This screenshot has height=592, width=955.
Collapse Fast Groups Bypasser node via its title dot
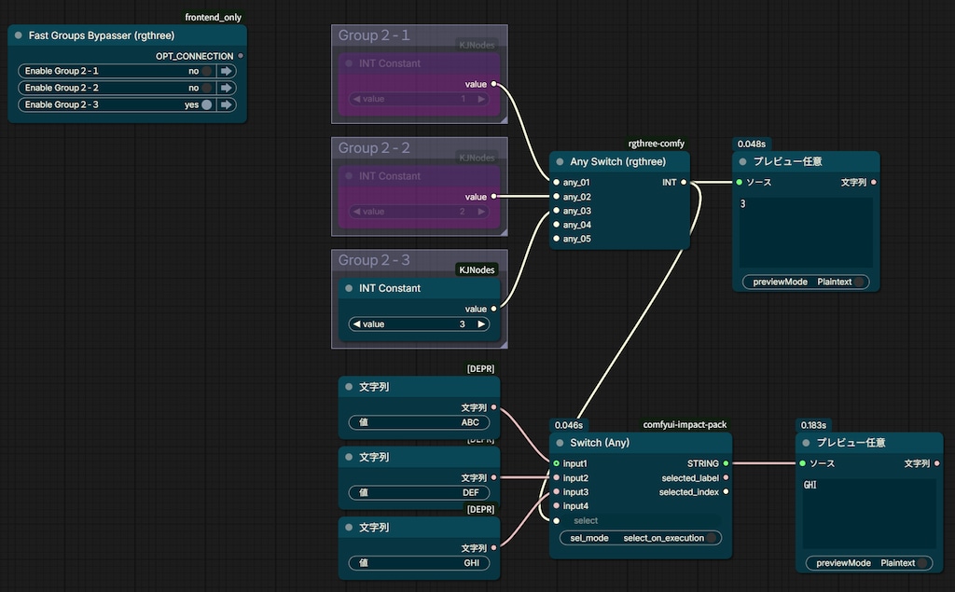[x=19, y=35]
